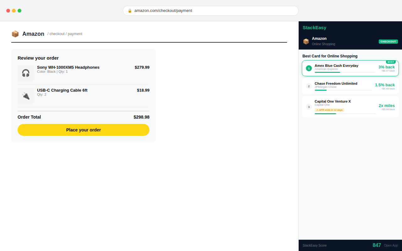Select the Chase Freedom Unlimited card
This screenshot has height=251, width=402.
pyautogui.click(x=350, y=86)
